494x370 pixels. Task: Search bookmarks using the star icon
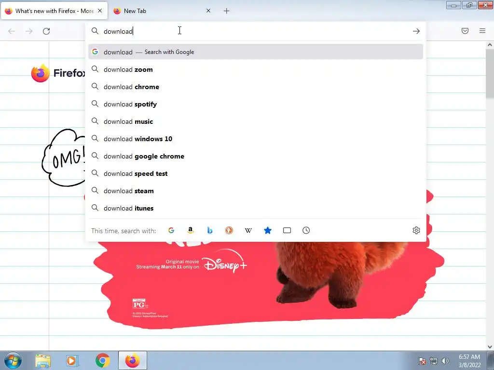pyautogui.click(x=267, y=230)
